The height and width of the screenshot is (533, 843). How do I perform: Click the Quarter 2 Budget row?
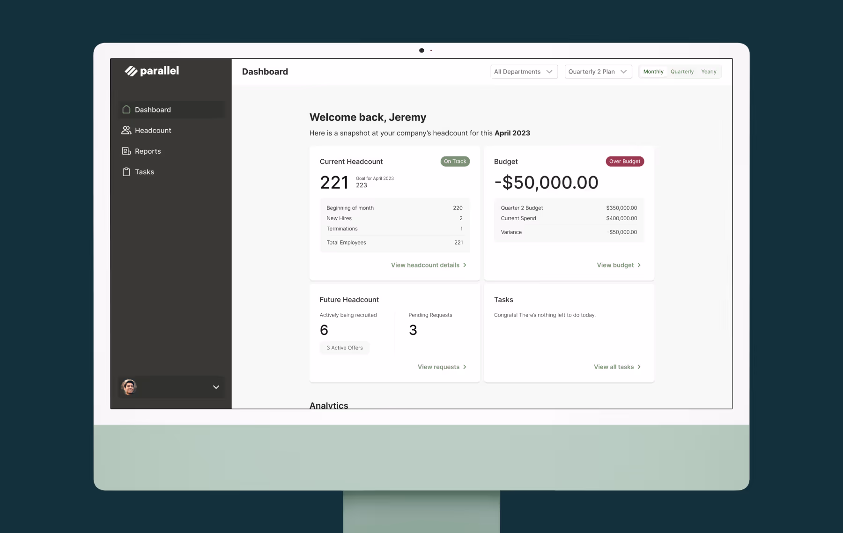coord(569,208)
